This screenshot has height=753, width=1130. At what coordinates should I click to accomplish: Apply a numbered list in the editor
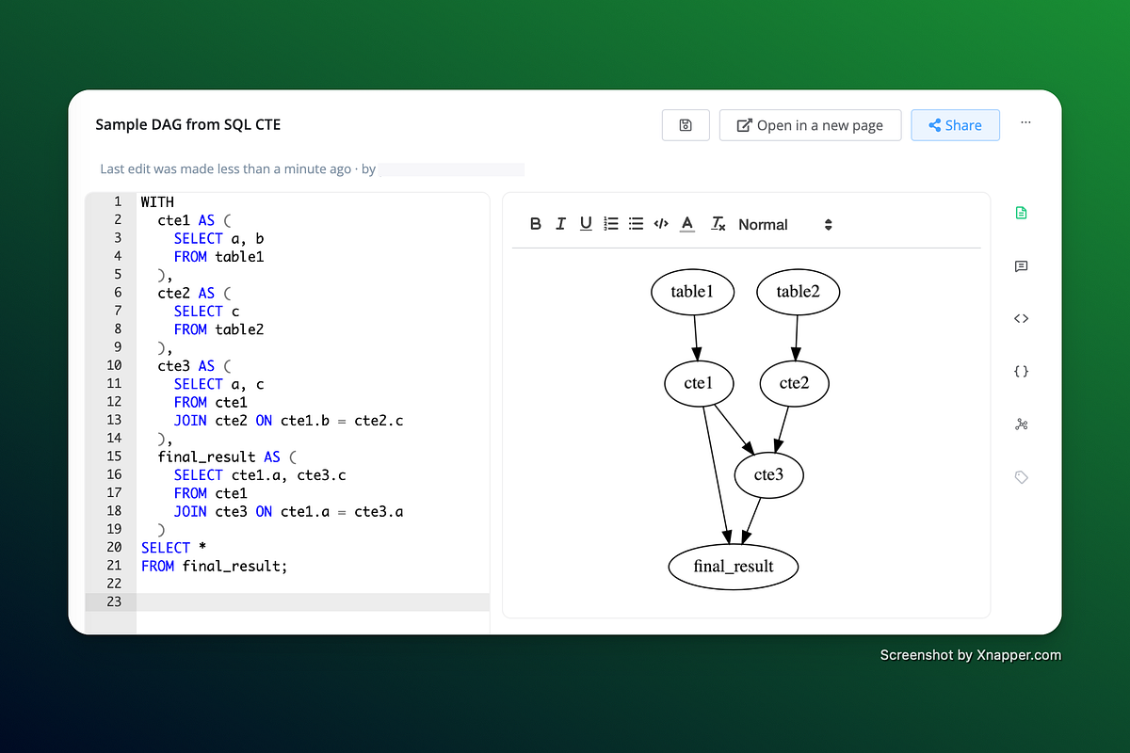[610, 224]
